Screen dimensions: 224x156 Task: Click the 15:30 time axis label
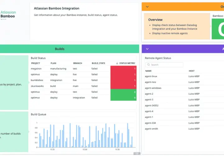tap(85, 149)
